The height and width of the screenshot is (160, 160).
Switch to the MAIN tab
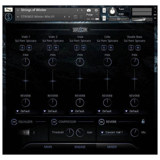coord(48,147)
